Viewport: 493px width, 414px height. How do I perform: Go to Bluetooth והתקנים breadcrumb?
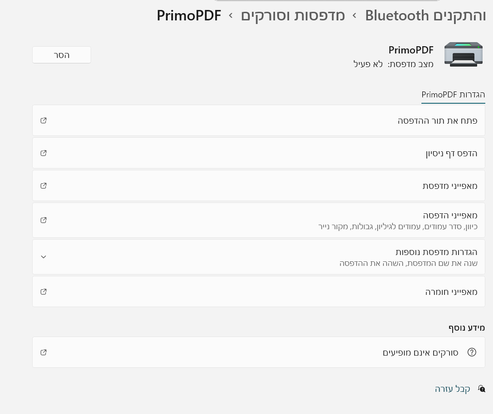click(x=425, y=15)
